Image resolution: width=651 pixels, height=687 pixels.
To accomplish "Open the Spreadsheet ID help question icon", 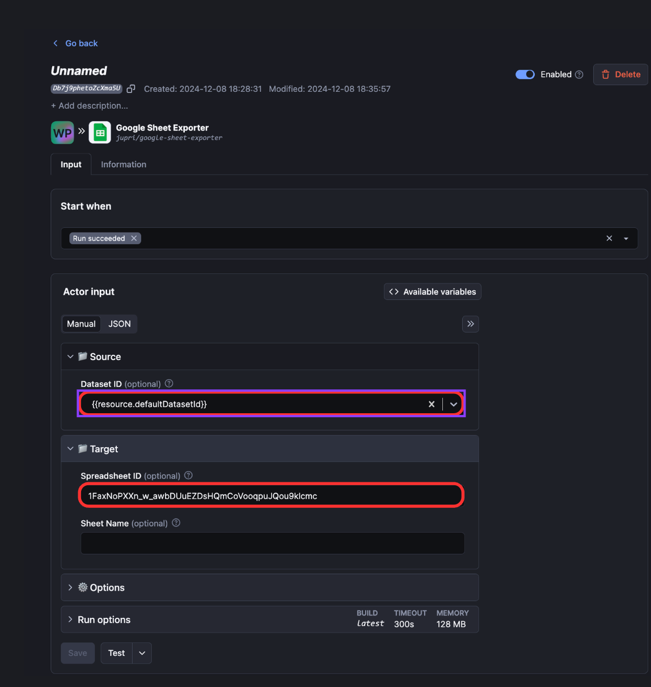I will point(188,475).
